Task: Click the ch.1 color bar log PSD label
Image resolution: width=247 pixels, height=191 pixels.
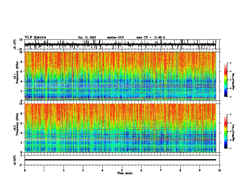Action: (x=234, y=81)
